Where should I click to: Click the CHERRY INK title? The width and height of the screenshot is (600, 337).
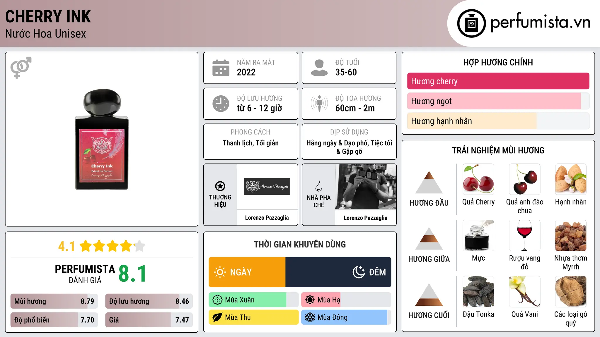48,16
